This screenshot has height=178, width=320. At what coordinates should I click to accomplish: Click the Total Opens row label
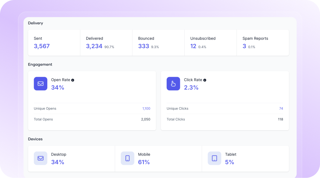click(43, 119)
